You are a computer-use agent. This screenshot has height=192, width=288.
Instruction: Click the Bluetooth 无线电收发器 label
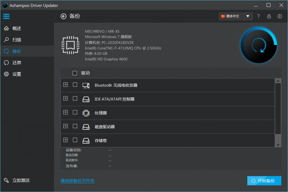[116, 85]
